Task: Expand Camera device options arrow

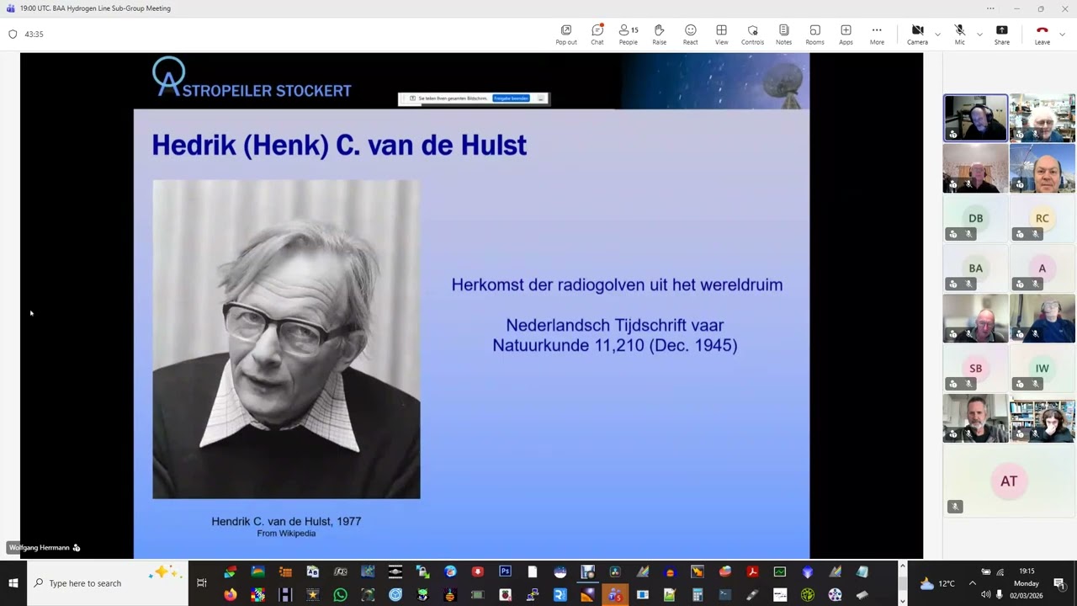Action: (x=937, y=35)
